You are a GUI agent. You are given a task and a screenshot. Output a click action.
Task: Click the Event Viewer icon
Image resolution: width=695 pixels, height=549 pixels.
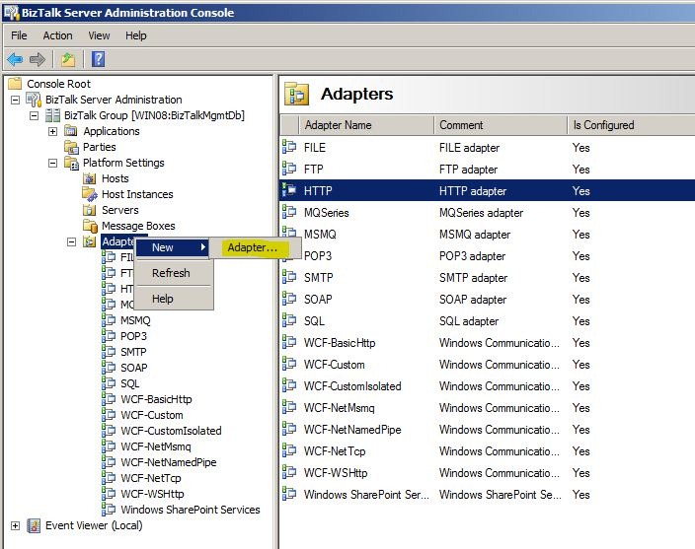click(34, 525)
